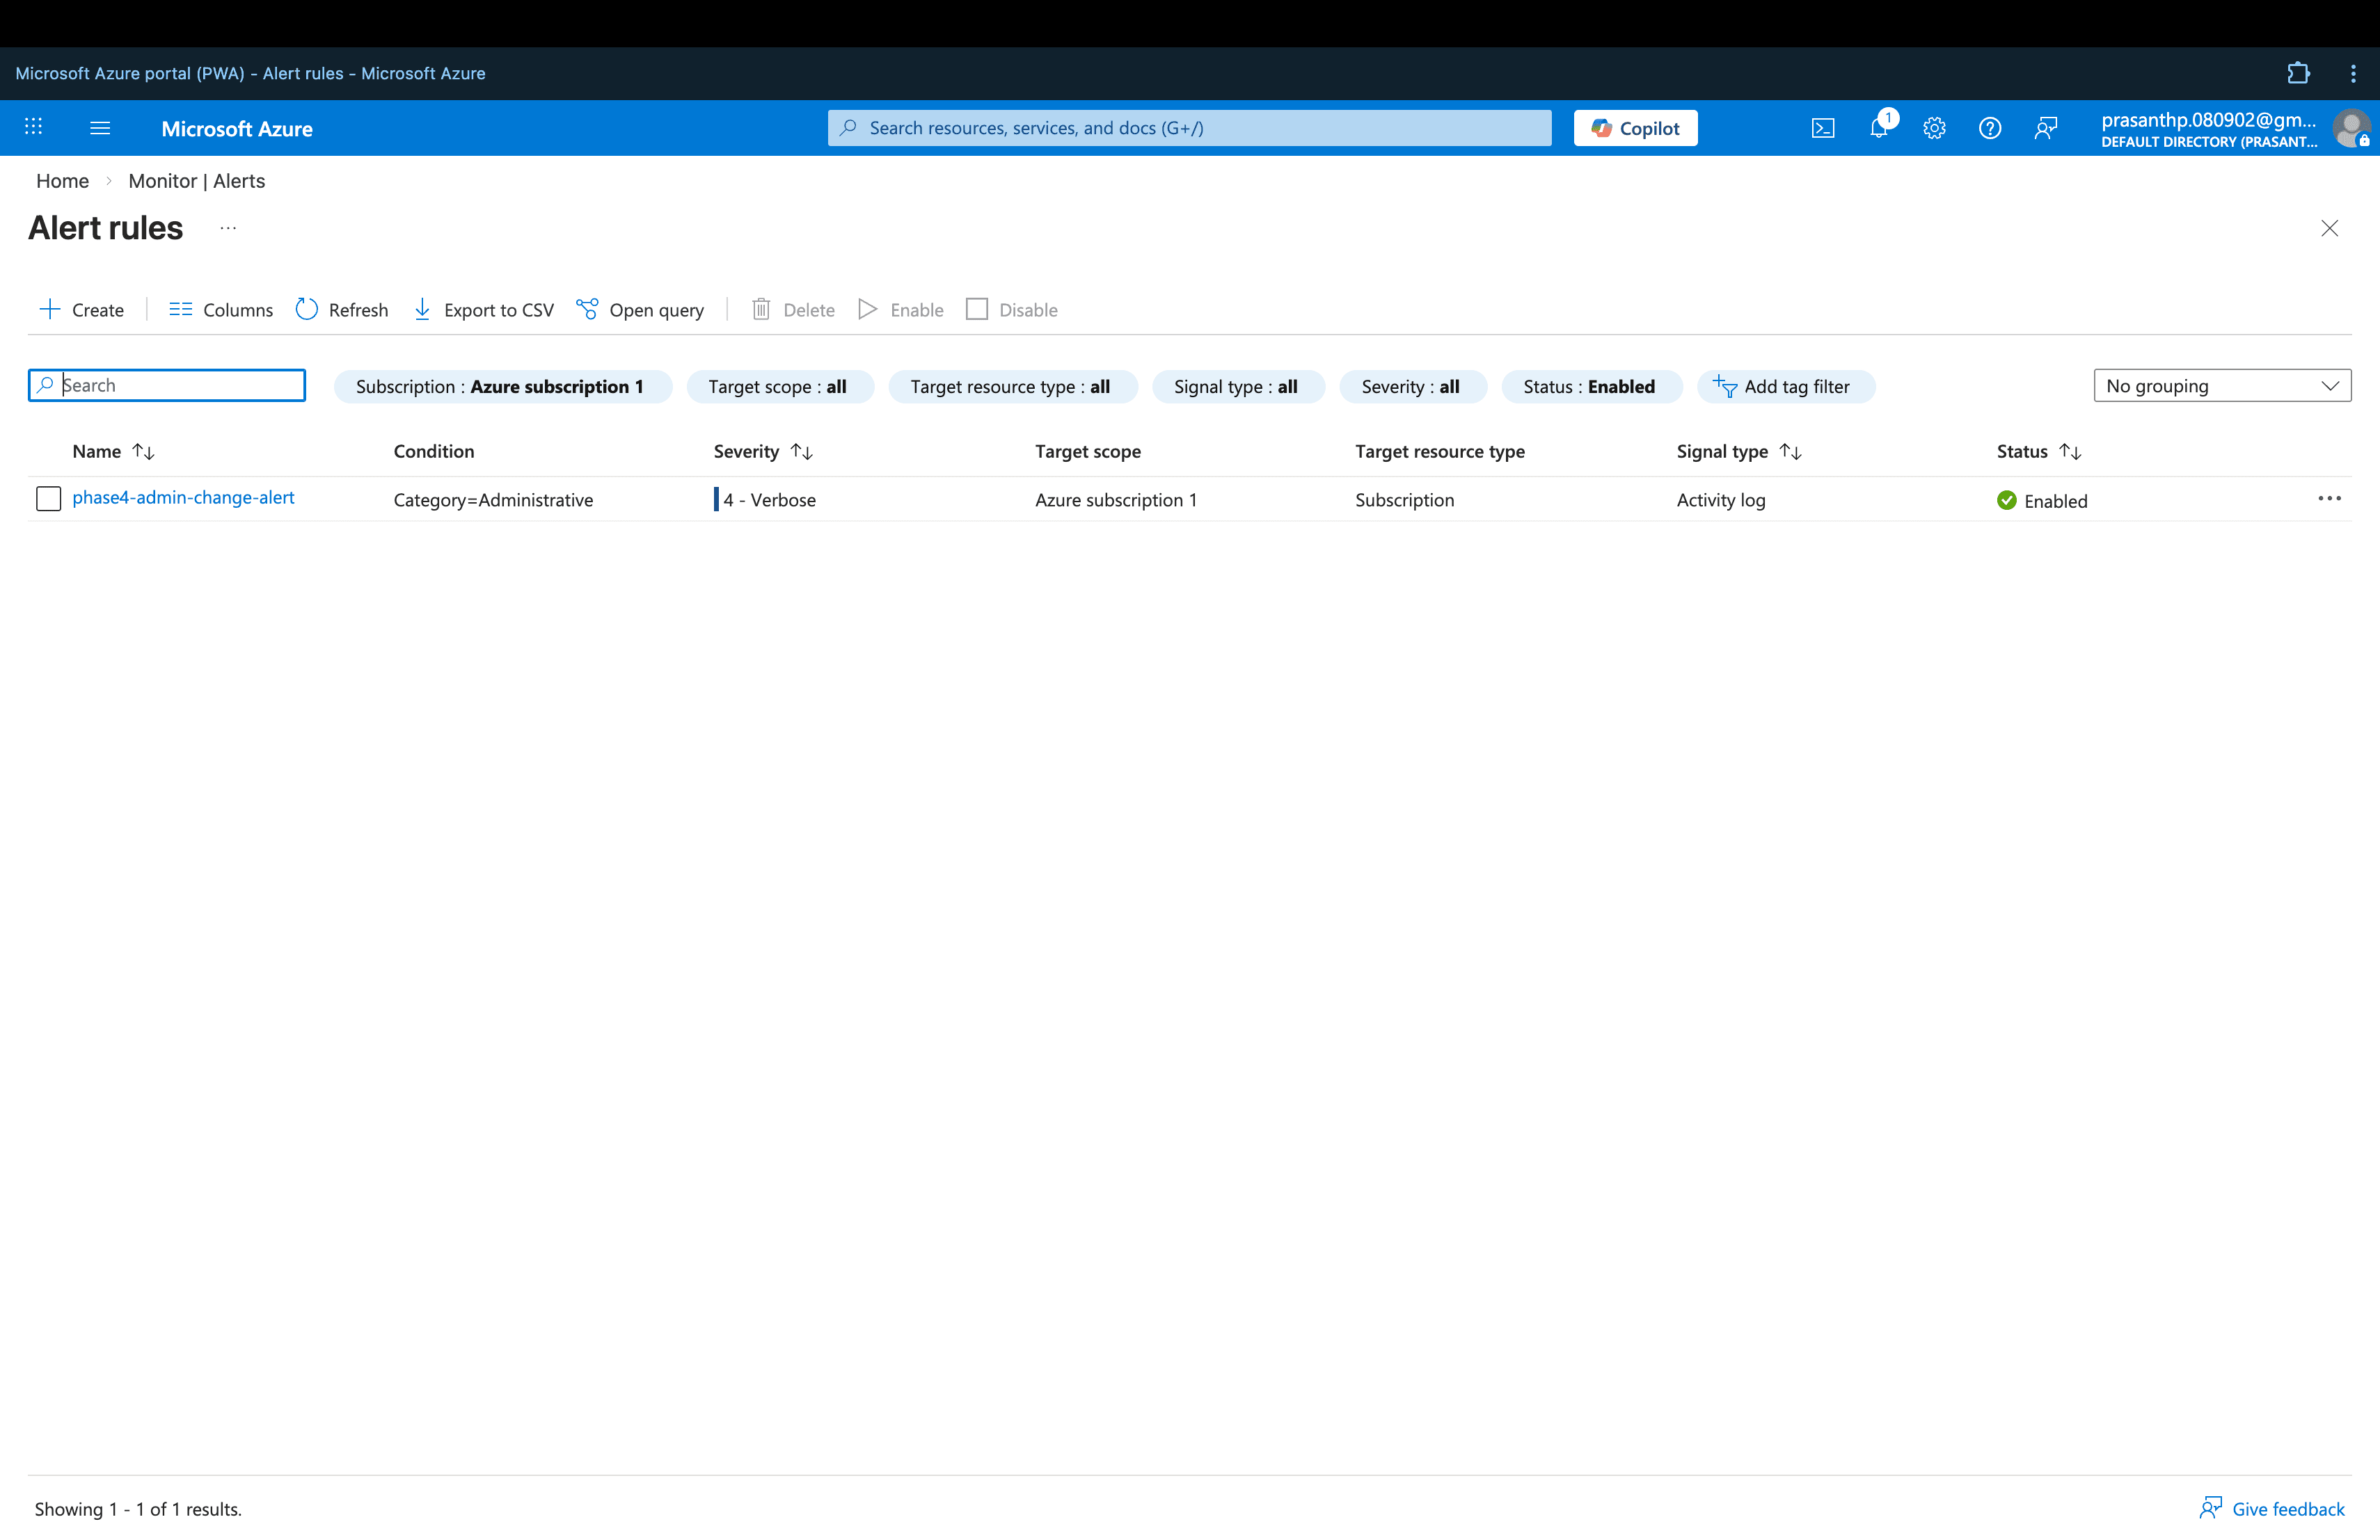The image size is (2380, 1540).
Task: Open the Cloud Shell terminal icon
Action: pos(1822,128)
